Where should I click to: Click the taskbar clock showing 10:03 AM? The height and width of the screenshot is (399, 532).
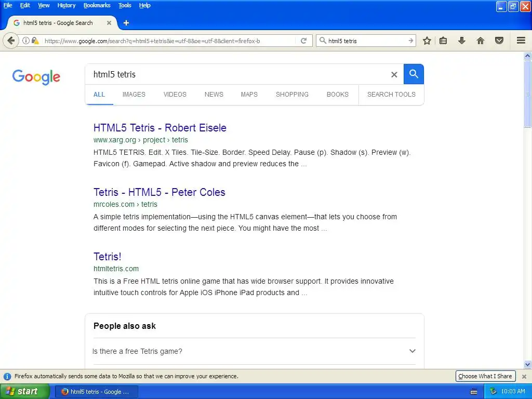[513, 392]
